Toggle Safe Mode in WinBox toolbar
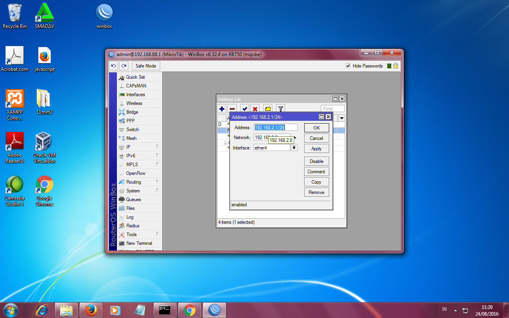 (x=146, y=66)
